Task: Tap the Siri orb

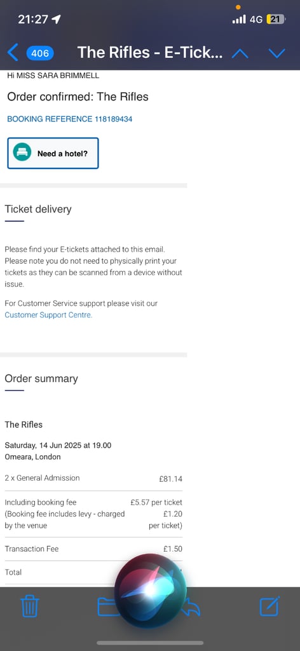Action: click(x=151, y=590)
